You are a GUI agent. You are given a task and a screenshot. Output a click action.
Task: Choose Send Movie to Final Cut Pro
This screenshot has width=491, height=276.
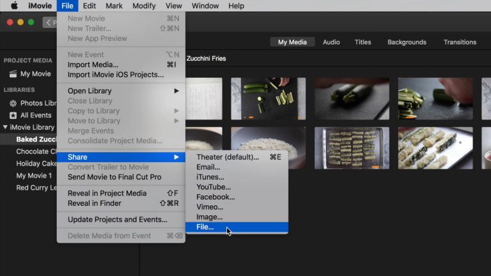[121, 177]
